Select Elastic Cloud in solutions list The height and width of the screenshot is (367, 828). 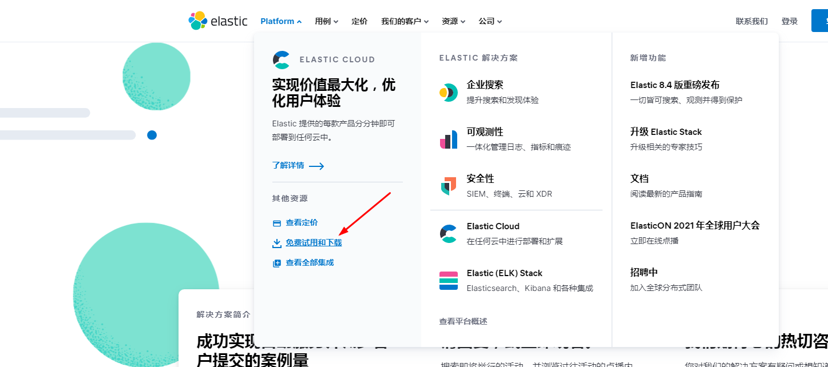[x=493, y=226]
